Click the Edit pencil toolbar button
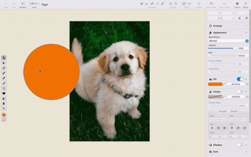Screen dimensions: 251x157 [x=6, y=3]
